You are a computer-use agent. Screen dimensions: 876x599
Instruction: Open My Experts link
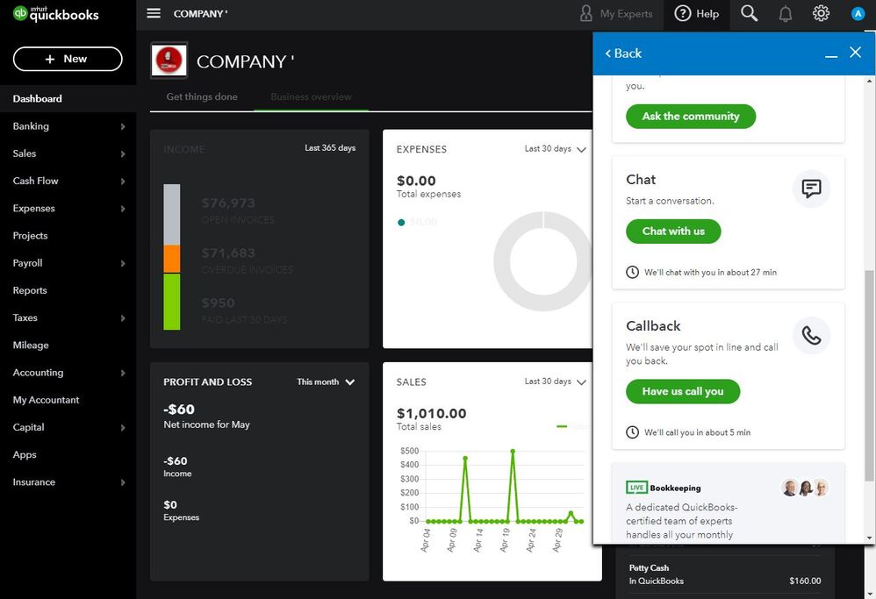[626, 14]
